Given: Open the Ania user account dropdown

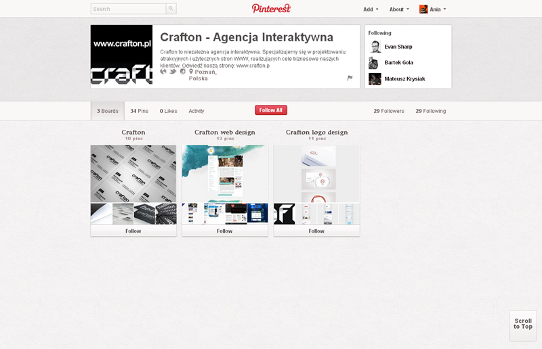Looking at the screenshot, I should [433, 9].
